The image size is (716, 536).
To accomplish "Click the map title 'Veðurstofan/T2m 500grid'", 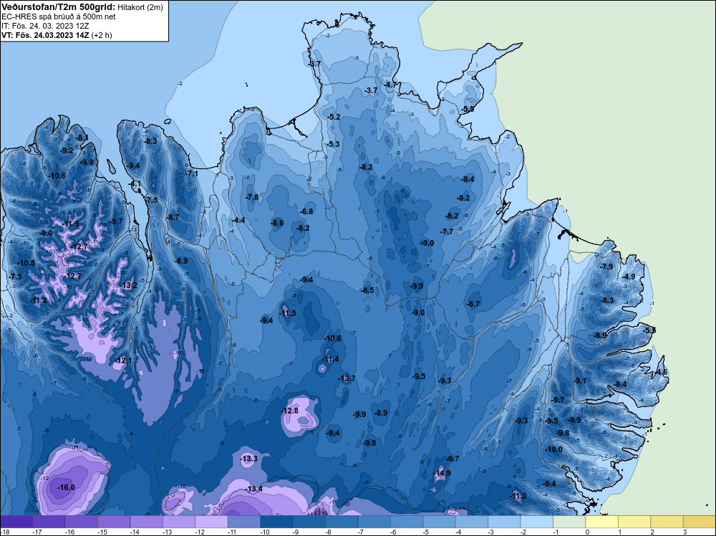I will click(58, 7).
